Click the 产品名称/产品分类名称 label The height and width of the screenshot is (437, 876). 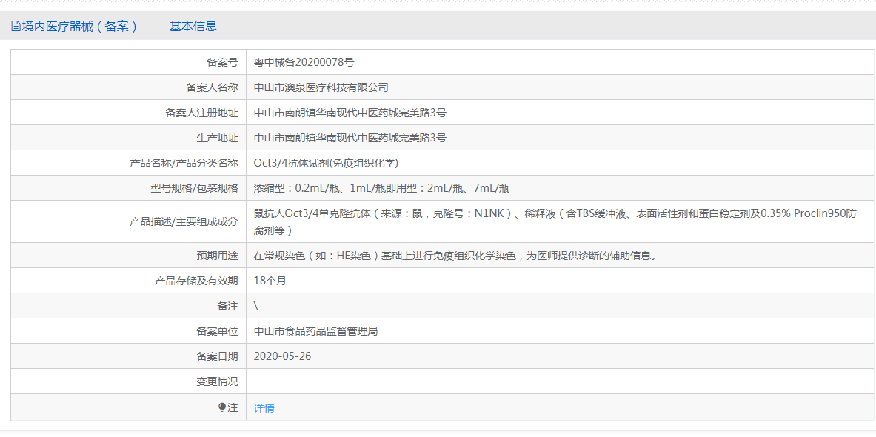point(184,163)
